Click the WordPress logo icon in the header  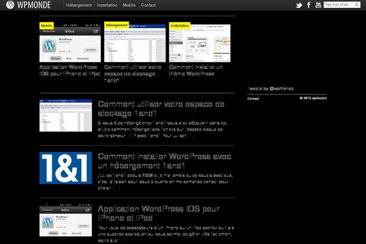tap(10, 5)
